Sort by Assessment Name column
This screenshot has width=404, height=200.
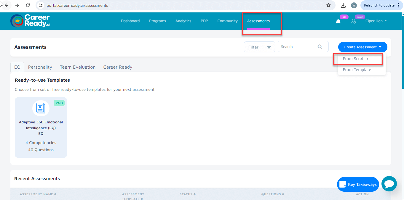click(38, 194)
